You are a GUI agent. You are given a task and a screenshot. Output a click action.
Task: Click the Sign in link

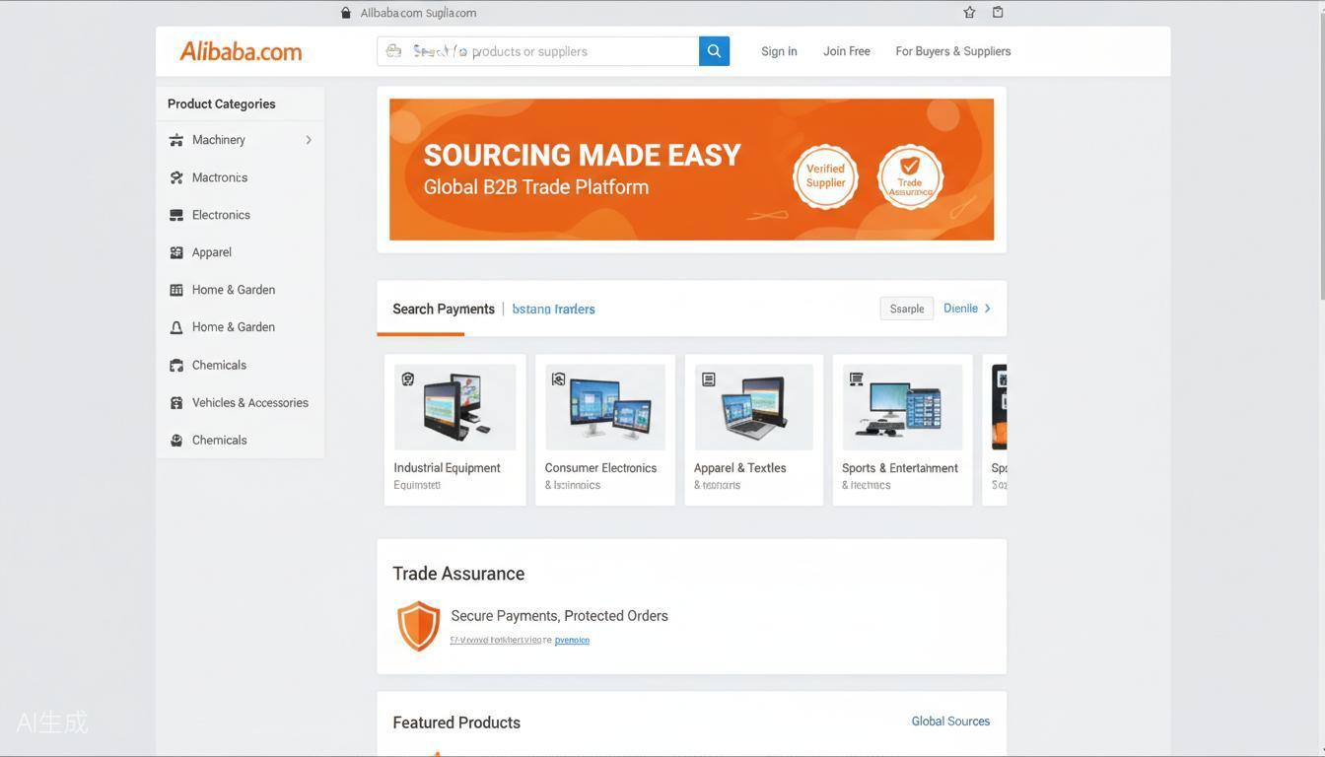[779, 51]
